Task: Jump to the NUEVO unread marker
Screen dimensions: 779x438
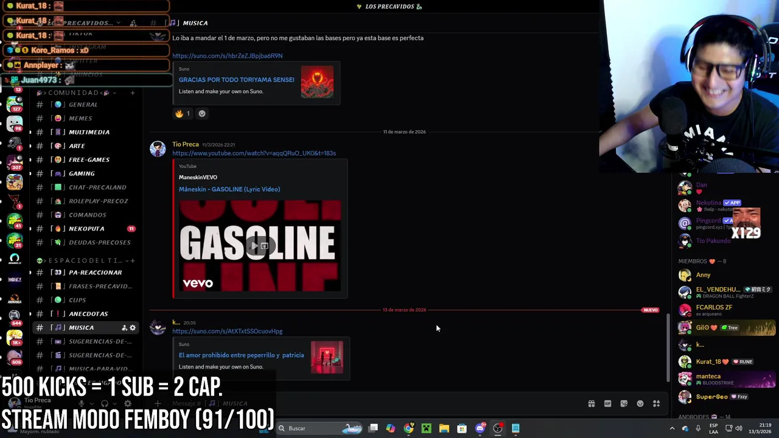Action: coord(651,310)
